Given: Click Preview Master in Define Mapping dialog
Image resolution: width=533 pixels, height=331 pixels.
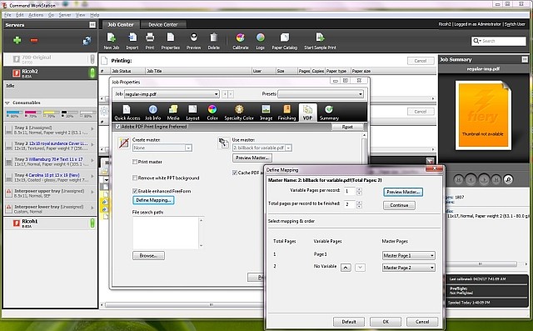Looking at the screenshot, I should tap(403, 192).
